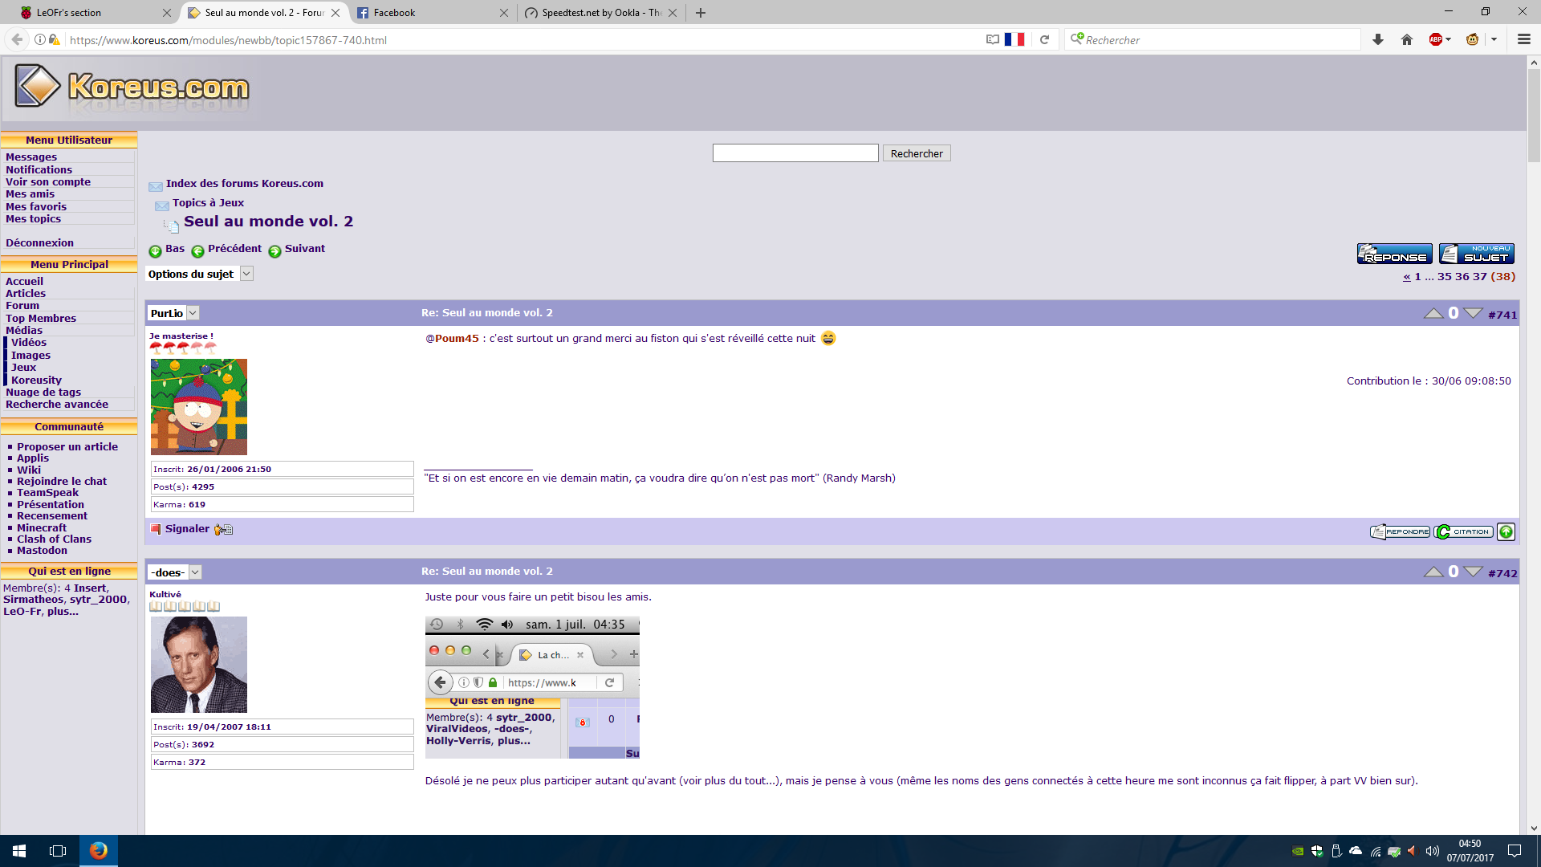Upvote post #741 with up triangle
Screen dimensions: 1541x867
[x=1433, y=313]
